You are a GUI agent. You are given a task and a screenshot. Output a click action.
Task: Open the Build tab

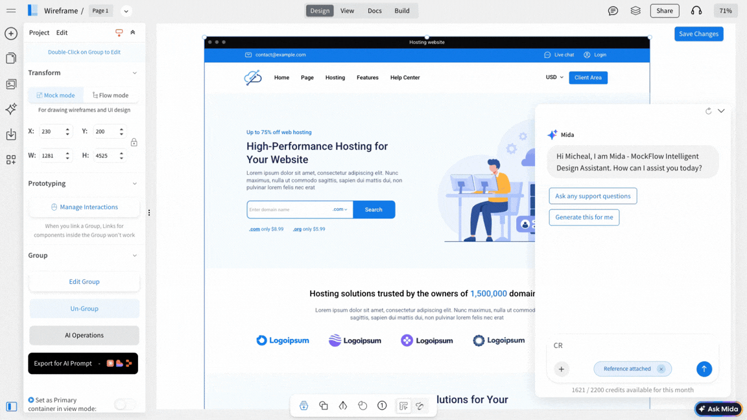[401, 11]
